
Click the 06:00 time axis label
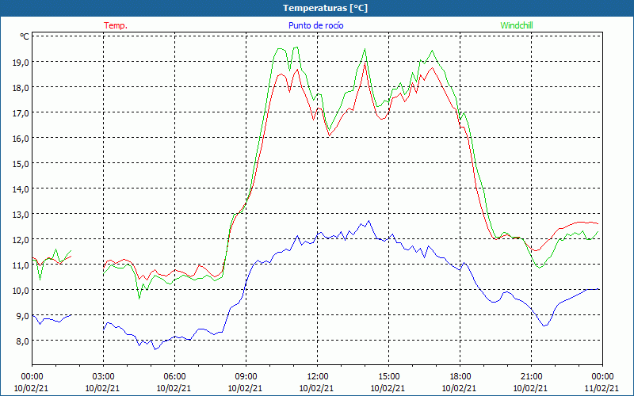[174, 377]
